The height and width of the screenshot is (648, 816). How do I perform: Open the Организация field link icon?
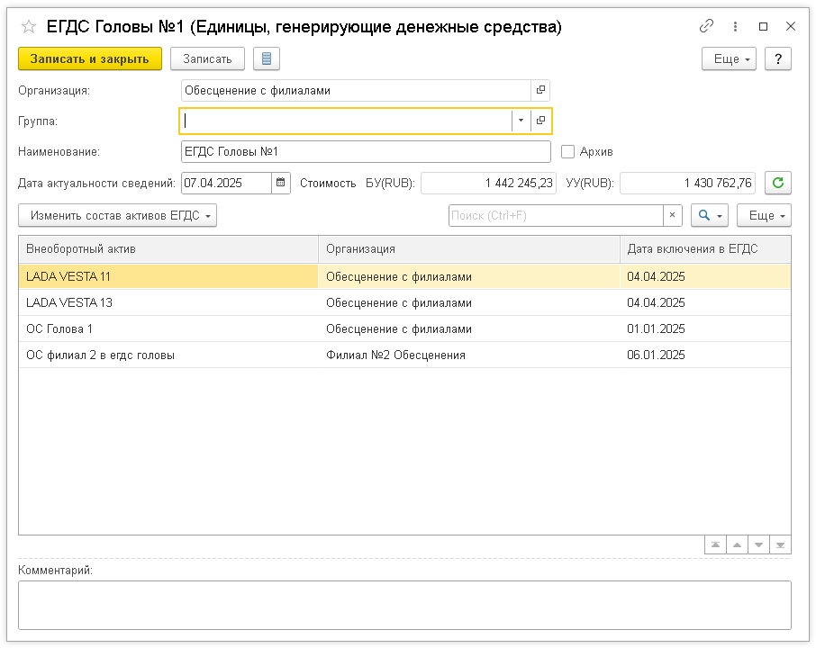pos(540,90)
